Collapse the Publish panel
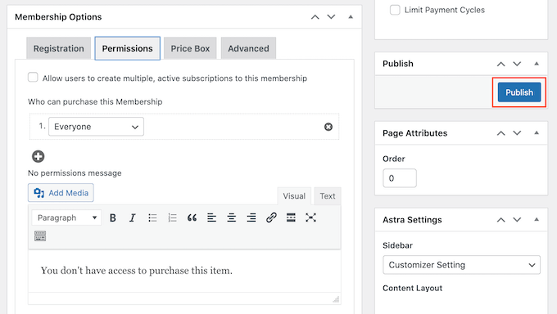Image resolution: width=557 pixels, height=314 pixels. [x=537, y=64]
